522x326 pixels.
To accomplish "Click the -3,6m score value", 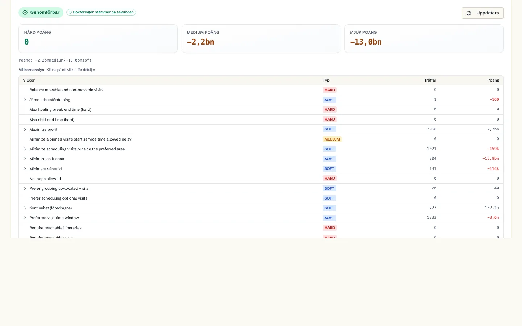I will click(493, 218).
